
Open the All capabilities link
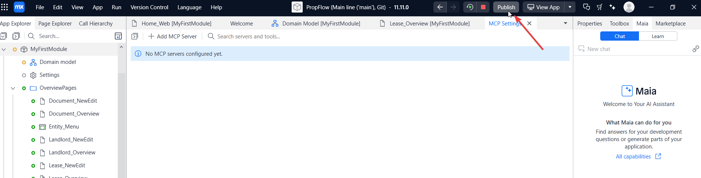638,156
